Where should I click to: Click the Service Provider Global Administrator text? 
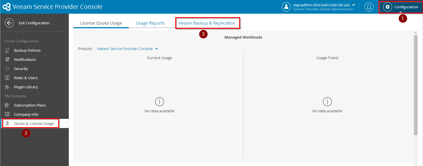pyautogui.click(x=323, y=9)
